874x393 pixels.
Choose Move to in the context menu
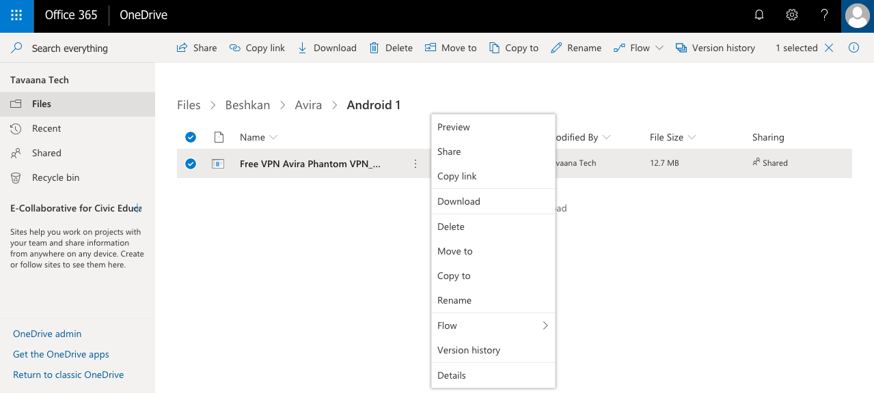(493, 251)
